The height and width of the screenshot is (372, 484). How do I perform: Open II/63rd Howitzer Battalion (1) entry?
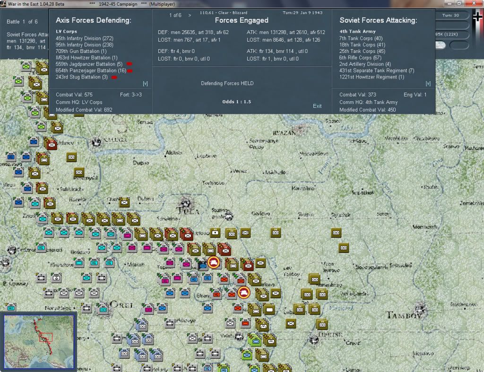coord(86,58)
